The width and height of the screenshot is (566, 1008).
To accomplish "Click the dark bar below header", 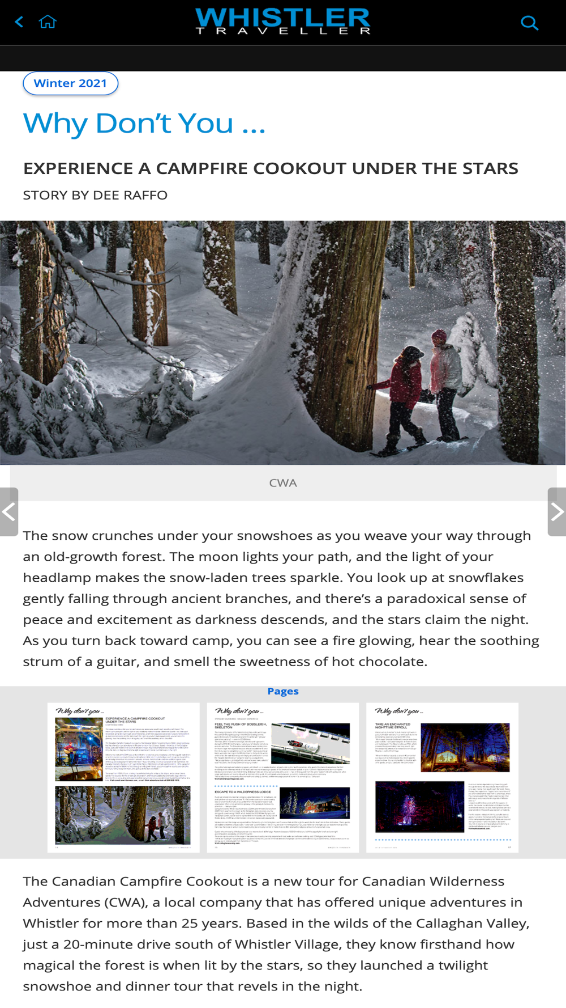I will (283, 58).
